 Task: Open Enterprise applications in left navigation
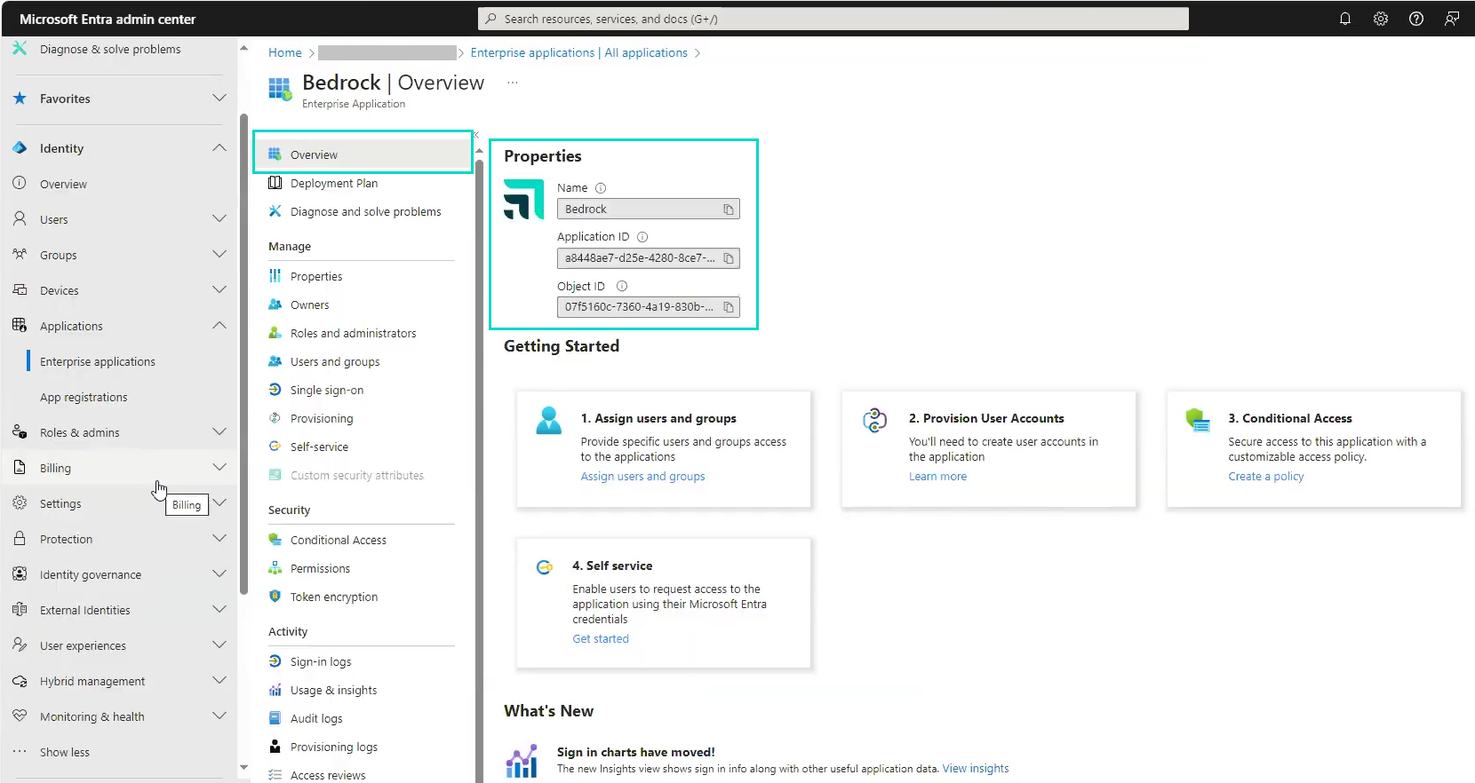pos(97,361)
